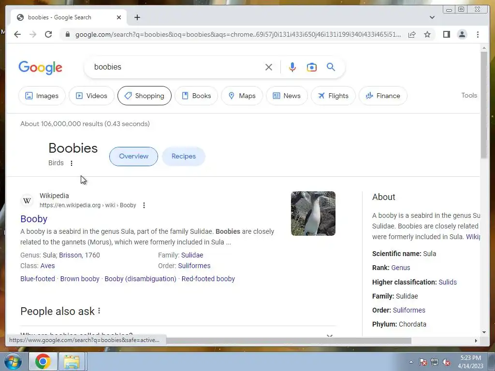Clear the search box with X
495x371 pixels.
click(269, 67)
